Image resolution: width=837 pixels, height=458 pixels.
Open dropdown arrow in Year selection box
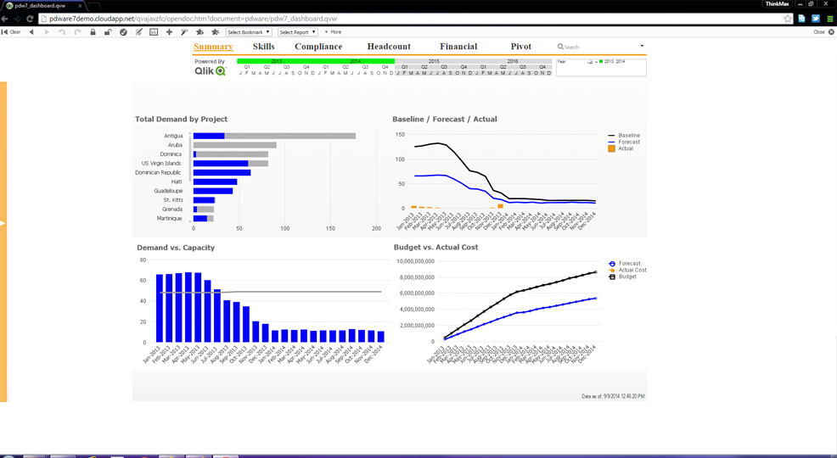596,62
